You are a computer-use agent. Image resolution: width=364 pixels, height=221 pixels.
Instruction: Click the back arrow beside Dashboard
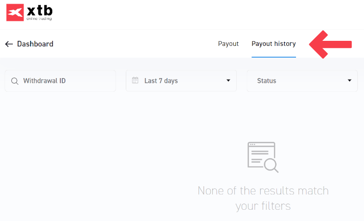(x=9, y=44)
